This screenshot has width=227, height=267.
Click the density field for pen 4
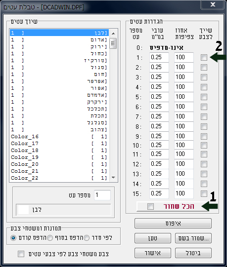point(184,87)
